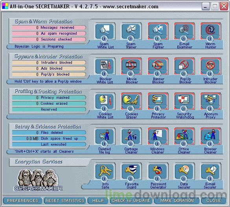Show info for PopUp Blocker
The width and height of the screenshot is (230, 207).
(184, 74)
